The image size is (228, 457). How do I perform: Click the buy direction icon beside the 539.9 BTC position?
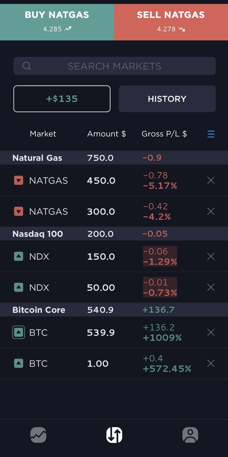(18, 332)
